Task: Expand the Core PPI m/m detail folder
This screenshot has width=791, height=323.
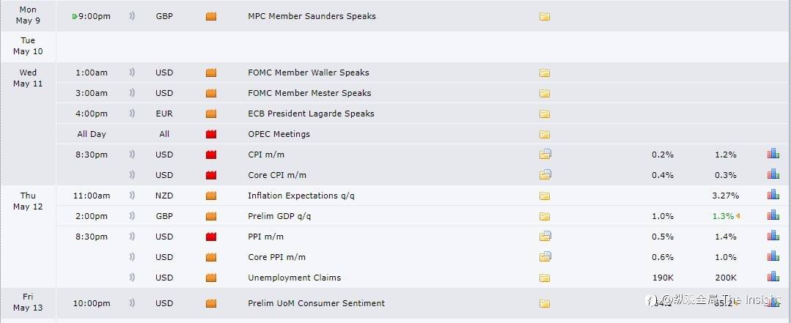Action: coord(545,257)
